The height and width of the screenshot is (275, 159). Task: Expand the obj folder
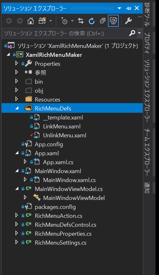point(17,90)
